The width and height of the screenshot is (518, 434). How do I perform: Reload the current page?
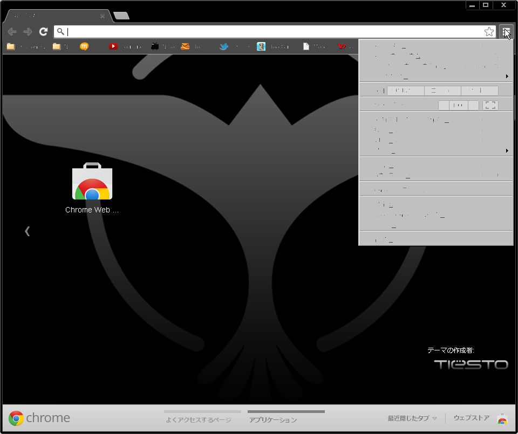click(43, 31)
